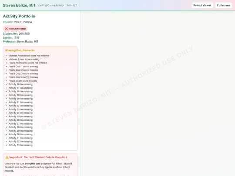Click 'Midterm Attendance score not entered'
The image size is (235, 176).
click(x=29, y=56)
